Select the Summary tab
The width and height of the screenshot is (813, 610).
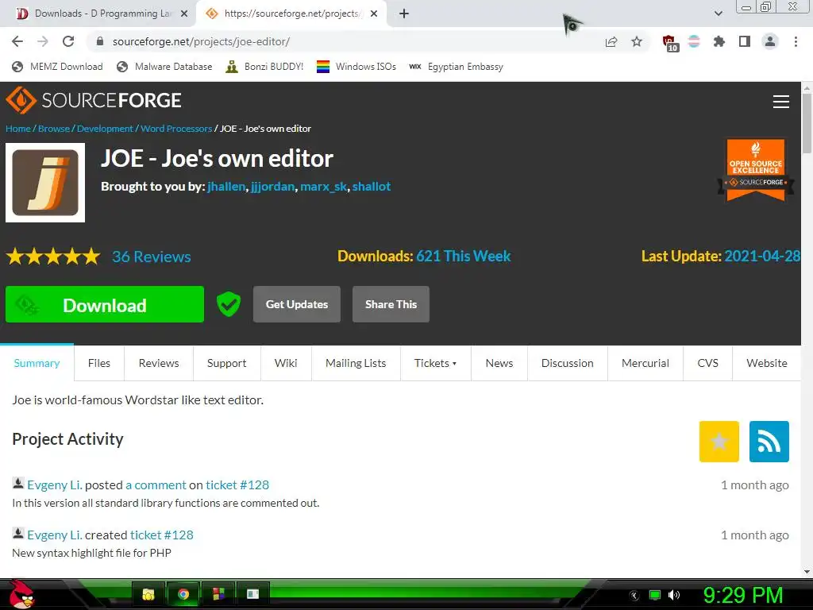37,363
